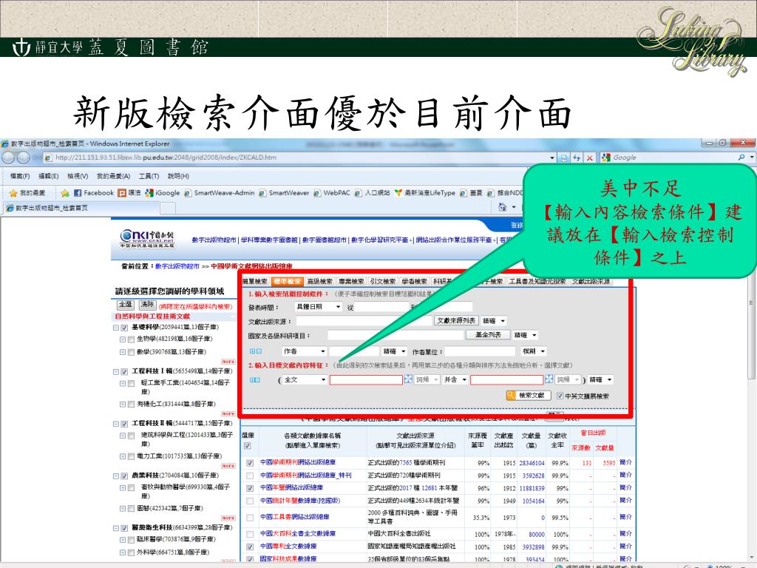This screenshot has width=757, height=568.
Task: Open the 中國專利全文數據庫 link
Action: (x=289, y=547)
